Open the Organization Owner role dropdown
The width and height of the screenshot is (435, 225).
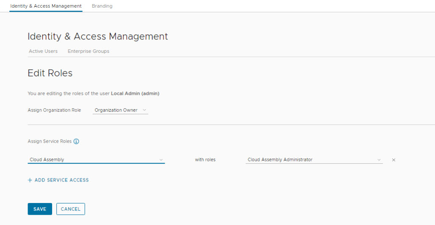pyautogui.click(x=120, y=110)
